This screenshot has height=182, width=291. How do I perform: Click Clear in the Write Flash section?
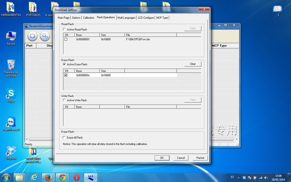click(193, 100)
